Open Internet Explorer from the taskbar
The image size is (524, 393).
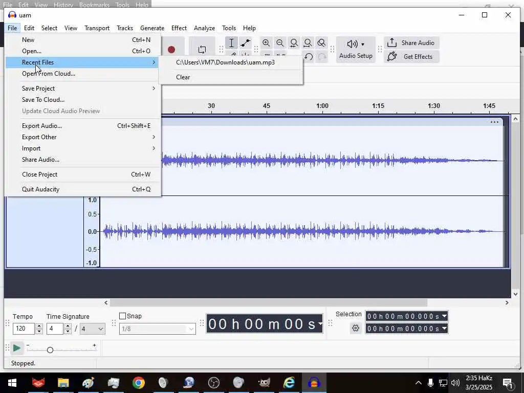[289, 383]
